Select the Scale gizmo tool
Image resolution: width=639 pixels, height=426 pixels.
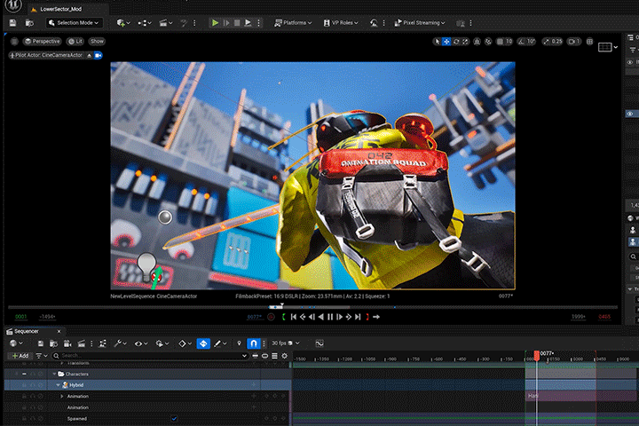pyautogui.click(x=465, y=42)
